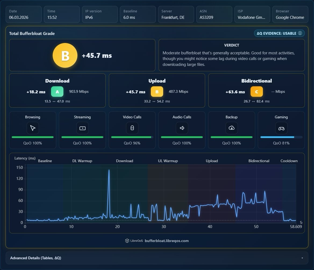Click the LibreQoS logo icon

pos(127,241)
